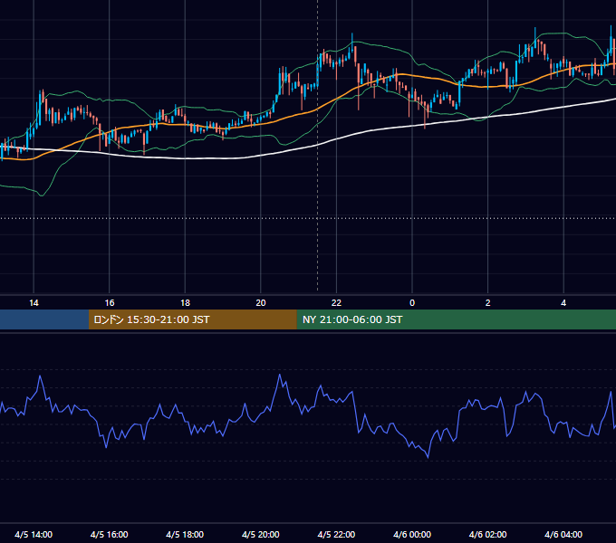Screen dimensions: 616x543
Task: Click the 14 hour label on price chart axis
Action: (x=34, y=303)
